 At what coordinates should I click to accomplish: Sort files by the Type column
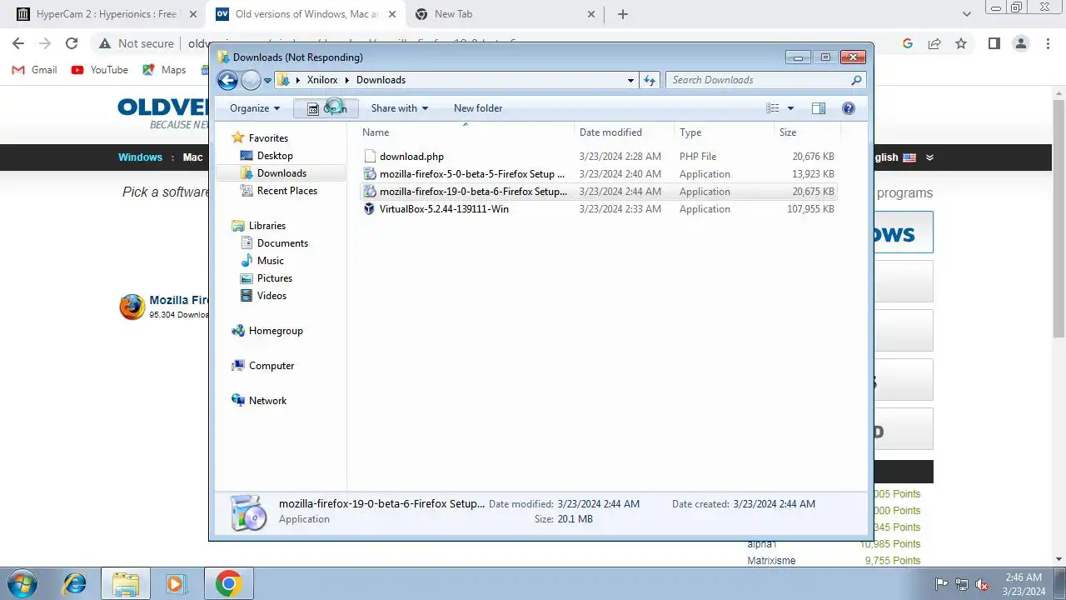click(724, 132)
